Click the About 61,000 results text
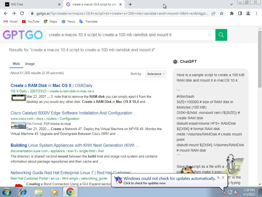 (37, 73)
